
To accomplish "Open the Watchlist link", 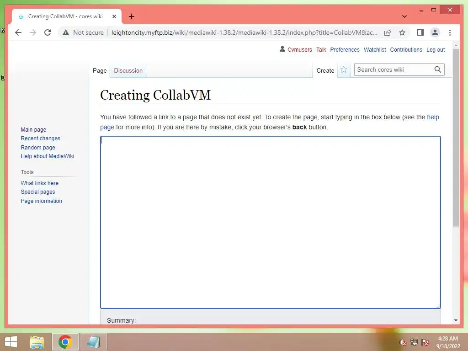I will (x=375, y=49).
